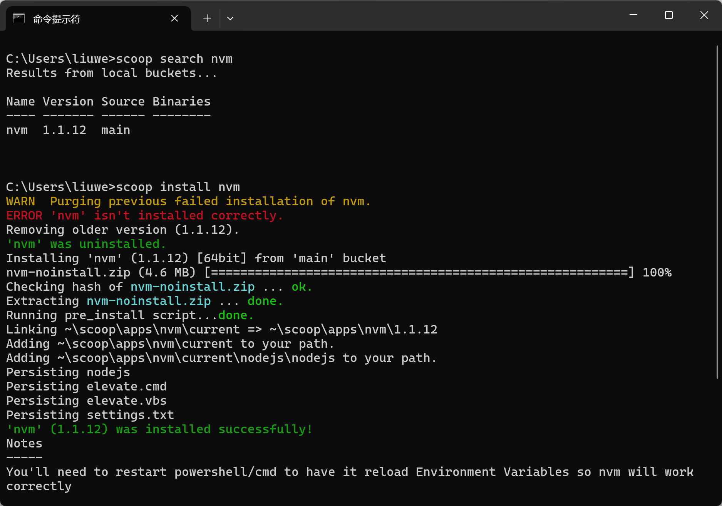Click the red ERROR message line
This screenshot has height=506, width=722.
(144, 216)
